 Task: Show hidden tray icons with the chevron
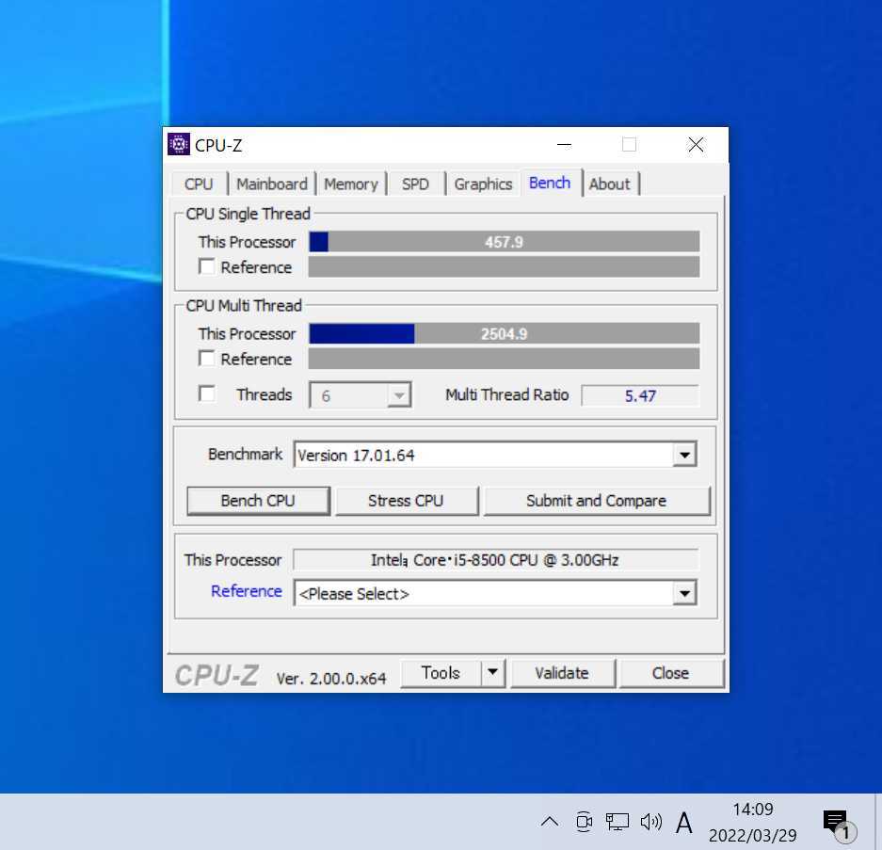(550, 822)
